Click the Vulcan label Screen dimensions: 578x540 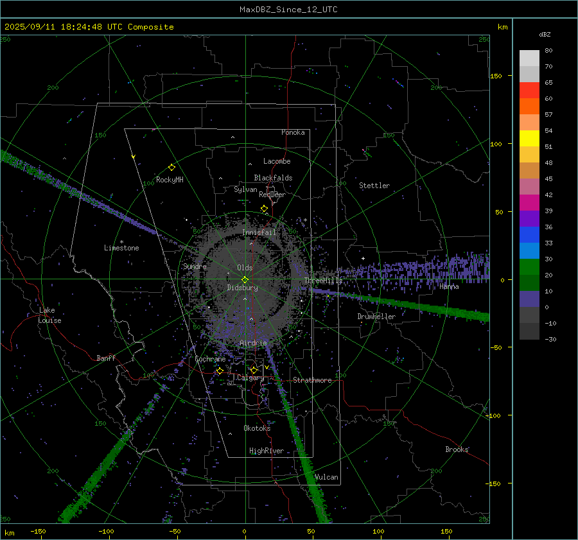click(326, 476)
